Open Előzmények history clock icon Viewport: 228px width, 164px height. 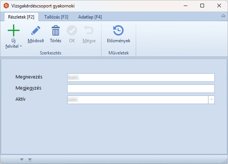(x=118, y=30)
